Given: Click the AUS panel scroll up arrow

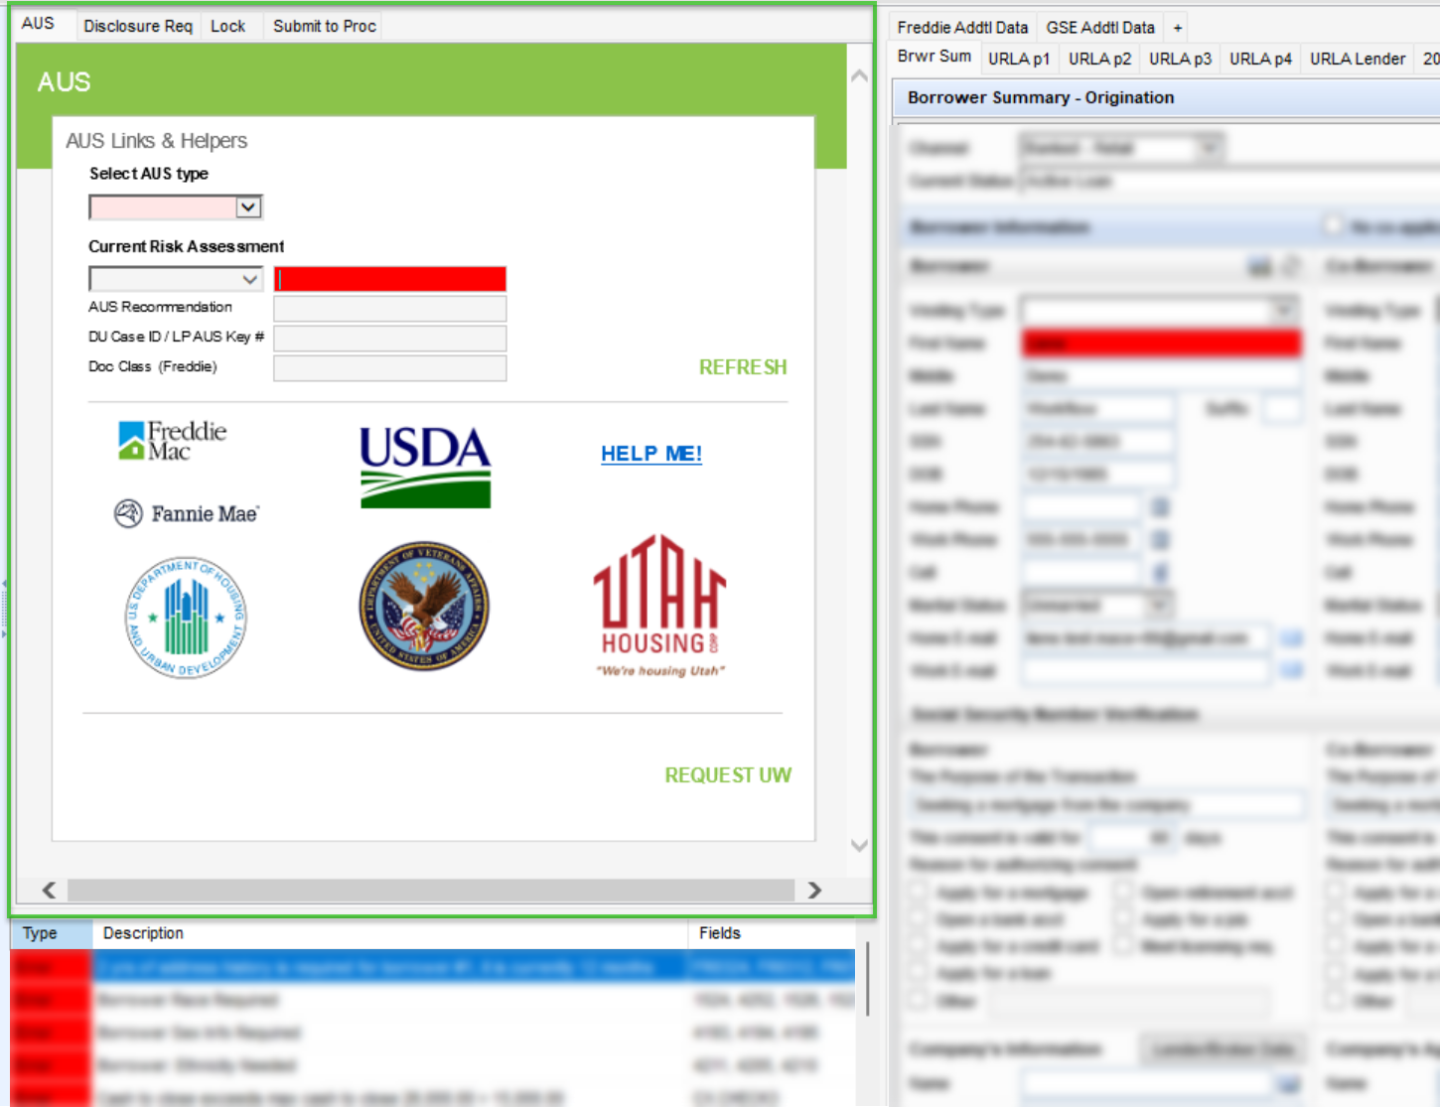Looking at the screenshot, I should [x=860, y=75].
